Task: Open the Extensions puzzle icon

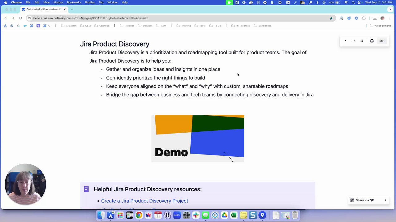Action: [x=364, y=18]
